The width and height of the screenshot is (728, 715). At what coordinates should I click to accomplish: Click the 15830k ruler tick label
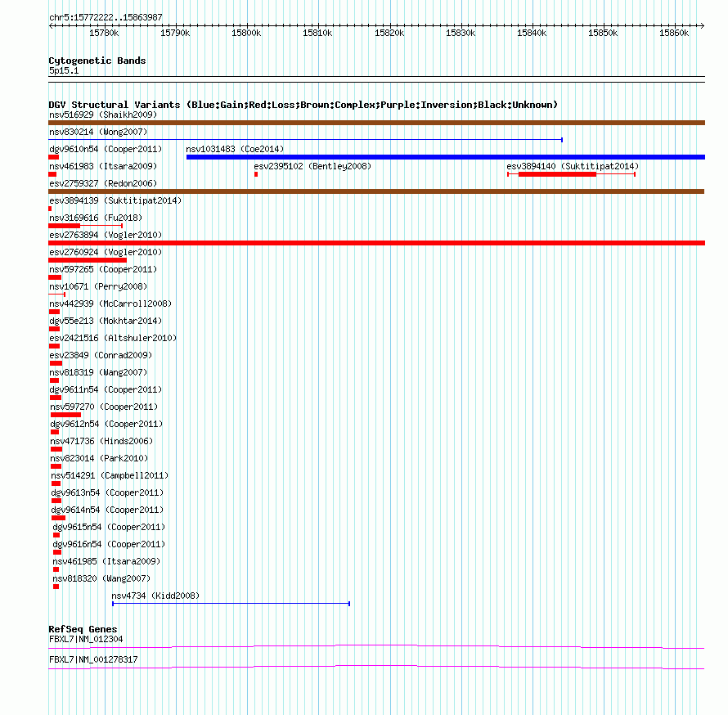click(x=460, y=33)
